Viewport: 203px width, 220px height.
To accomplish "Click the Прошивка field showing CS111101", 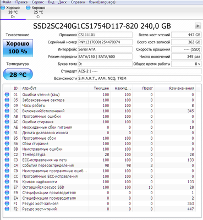I will (105, 35).
